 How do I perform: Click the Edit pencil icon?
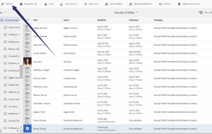(x=2, y=4)
